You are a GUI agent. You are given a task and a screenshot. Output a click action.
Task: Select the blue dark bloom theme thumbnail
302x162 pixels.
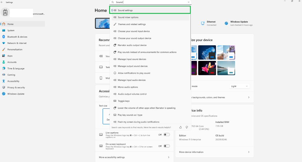pos(207,52)
